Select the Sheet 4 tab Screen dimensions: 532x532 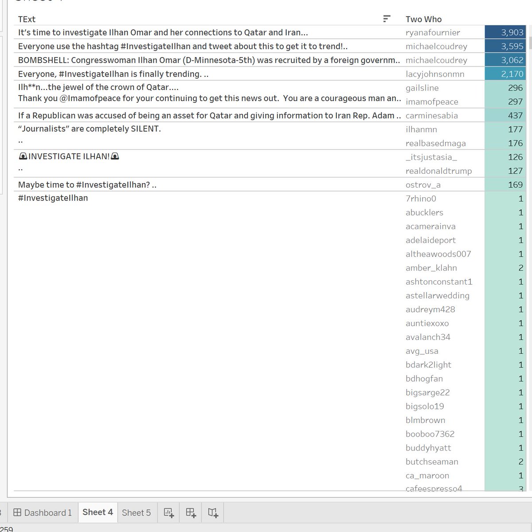[x=98, y=512]
